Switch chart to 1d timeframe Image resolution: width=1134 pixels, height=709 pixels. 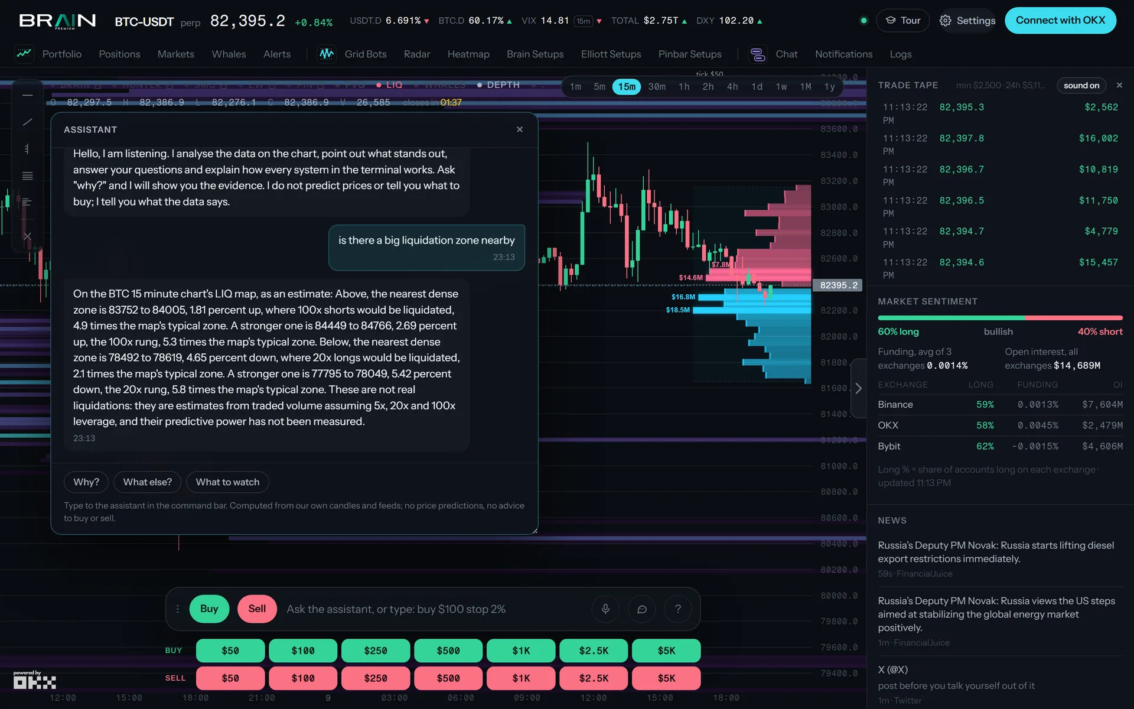(757, 87)
